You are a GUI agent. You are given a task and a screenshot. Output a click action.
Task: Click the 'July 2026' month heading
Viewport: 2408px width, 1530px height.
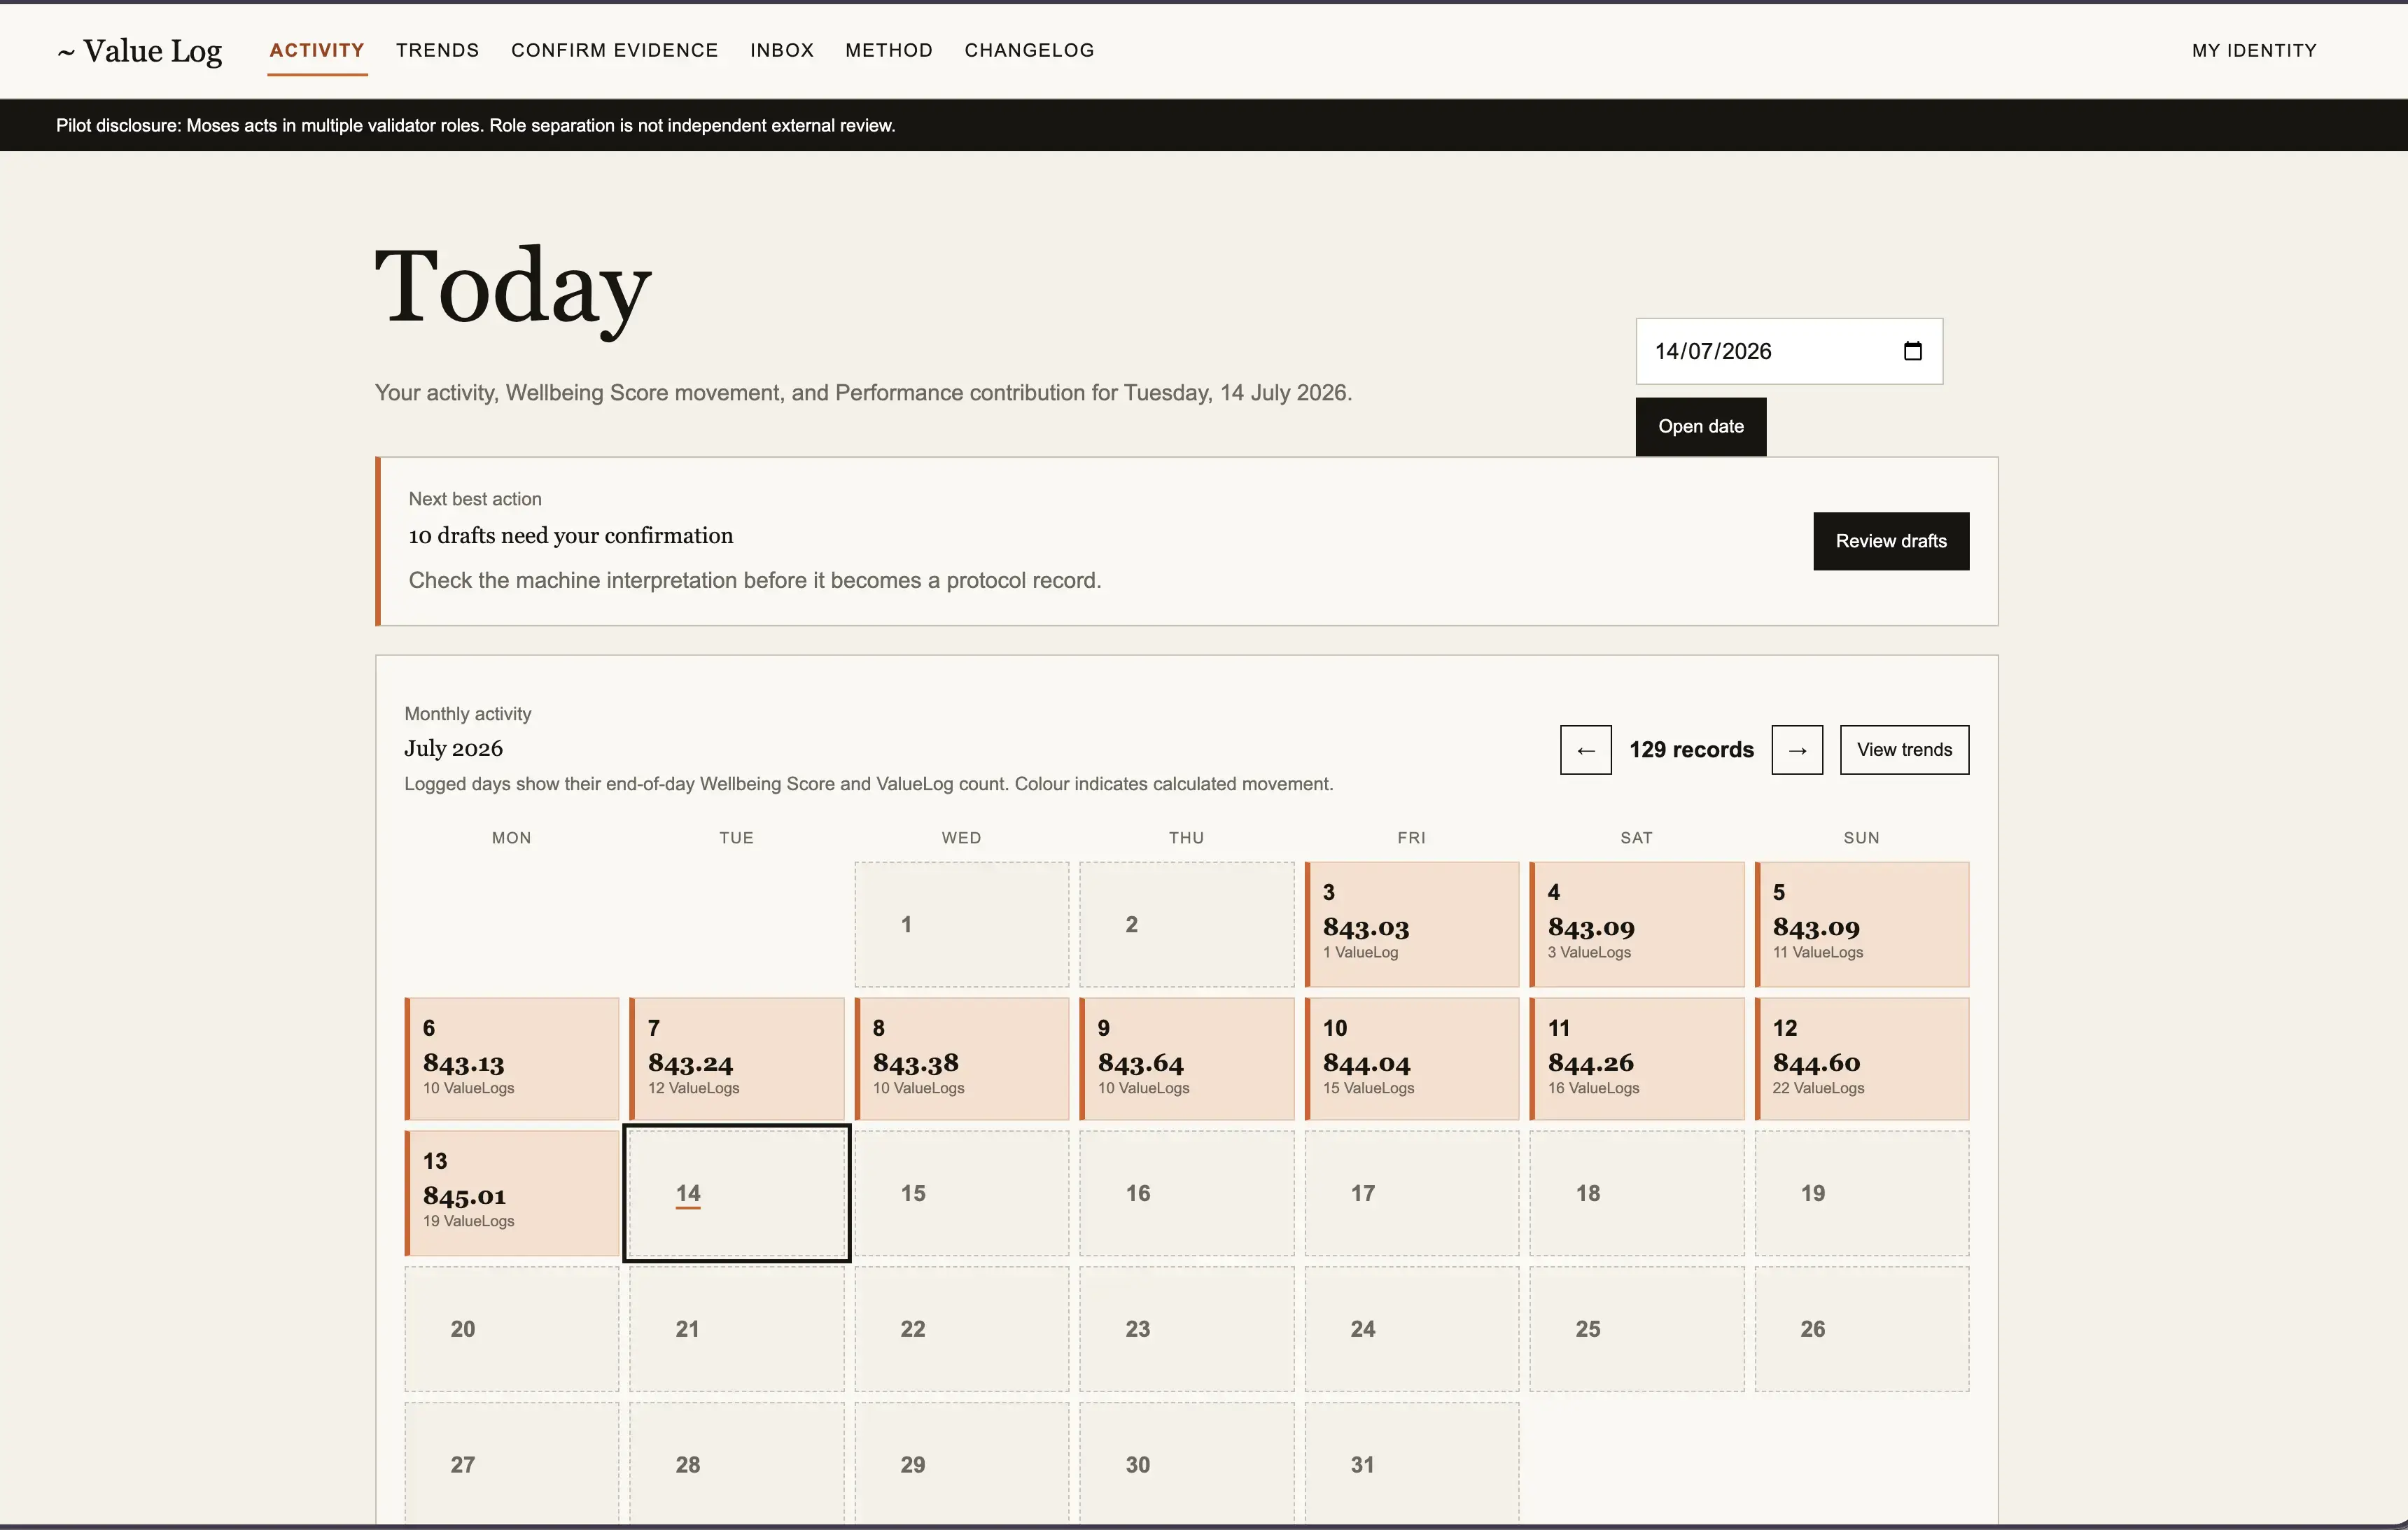[x=453, y=748]
